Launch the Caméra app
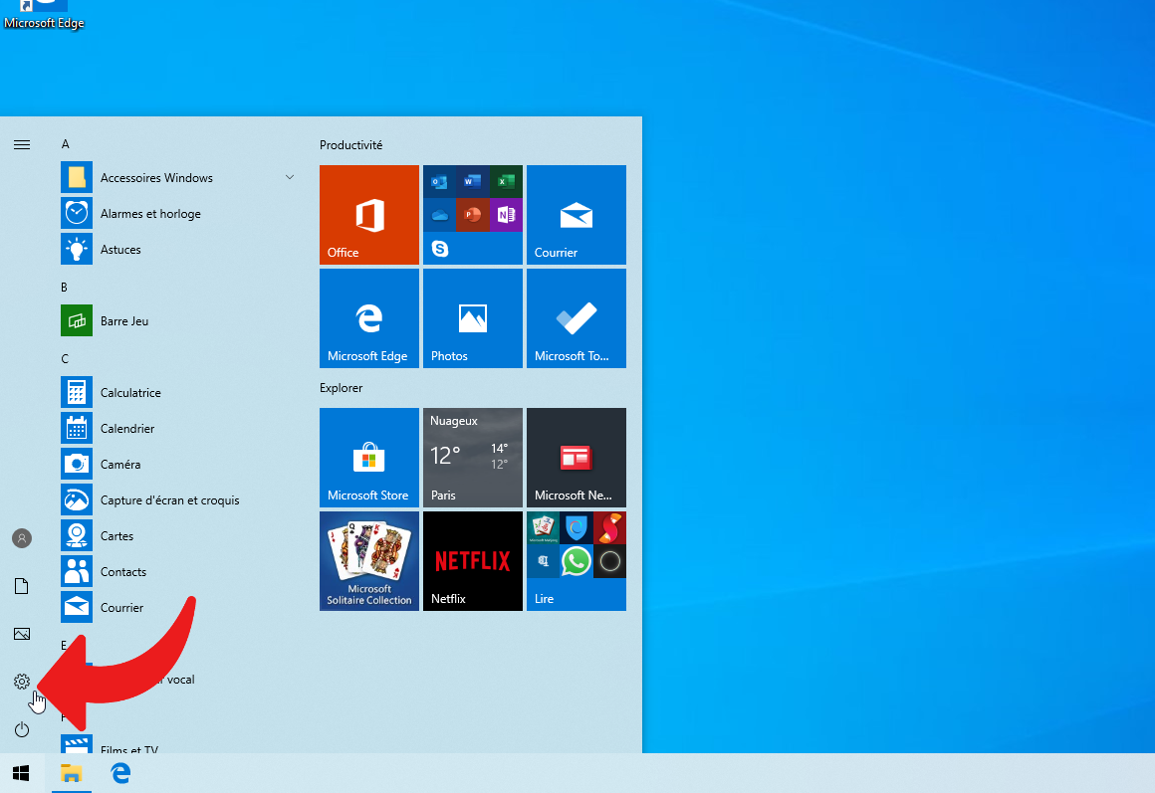Image resolution: width=1155 pixels, height=793 pixels. point(177,464)
